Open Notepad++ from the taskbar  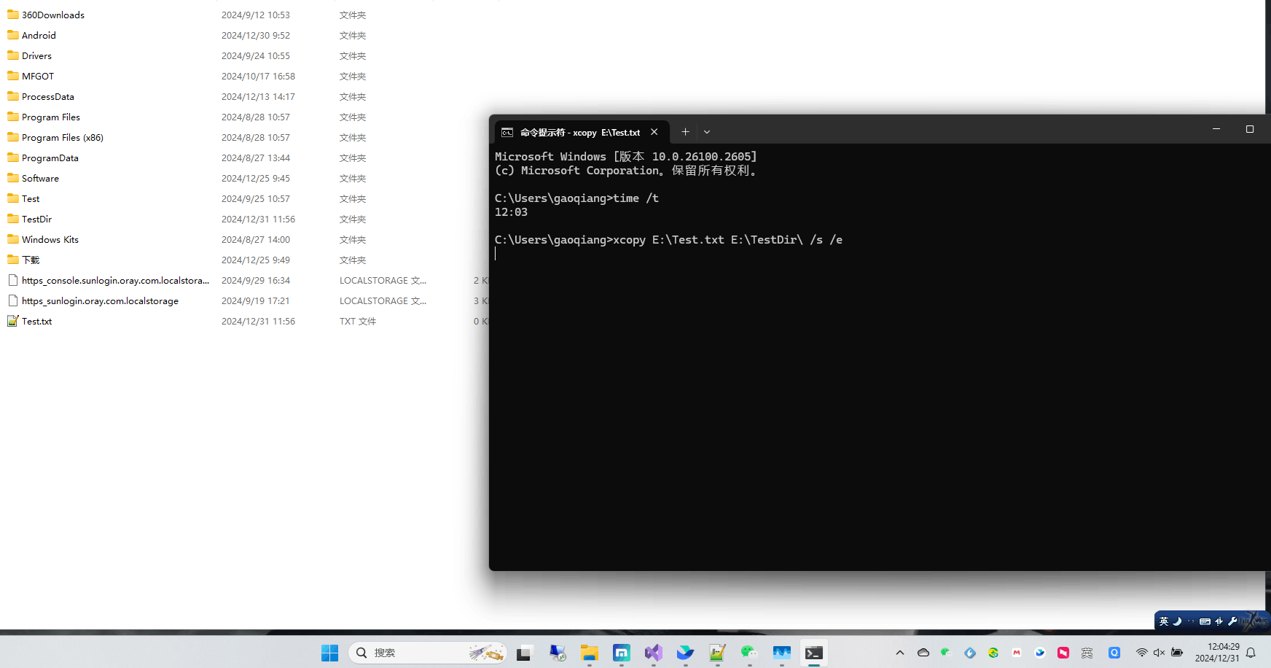[717, 653]
